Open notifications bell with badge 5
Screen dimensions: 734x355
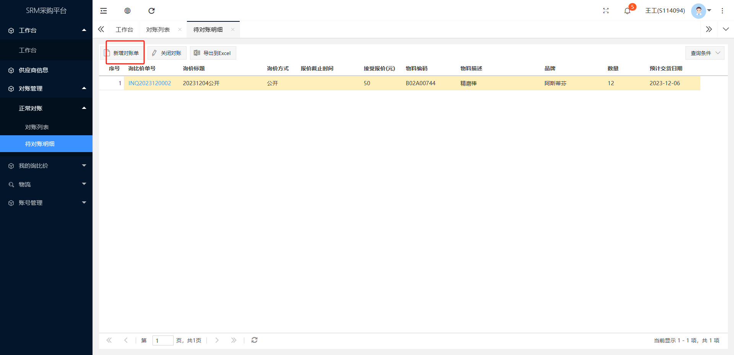click(x=627, y=11)
